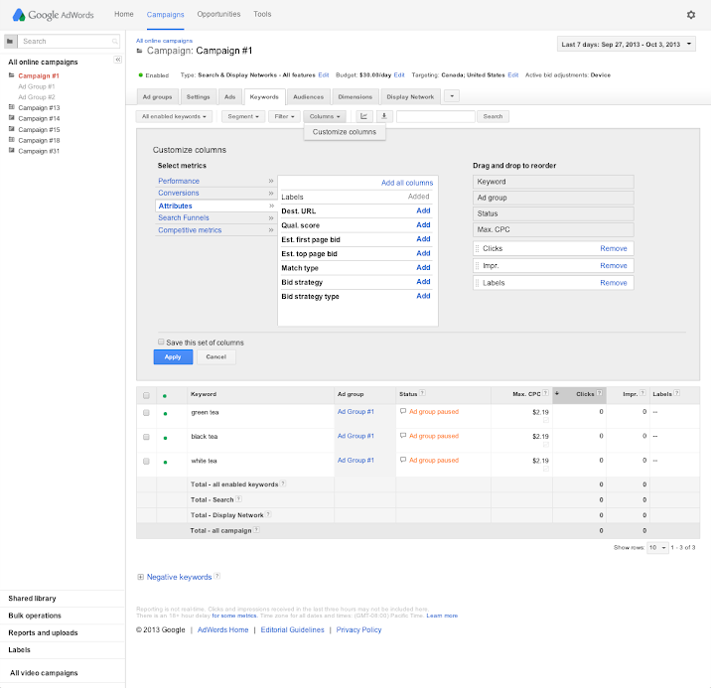Click the folder icon beside sidebar search

coord(10,42)
